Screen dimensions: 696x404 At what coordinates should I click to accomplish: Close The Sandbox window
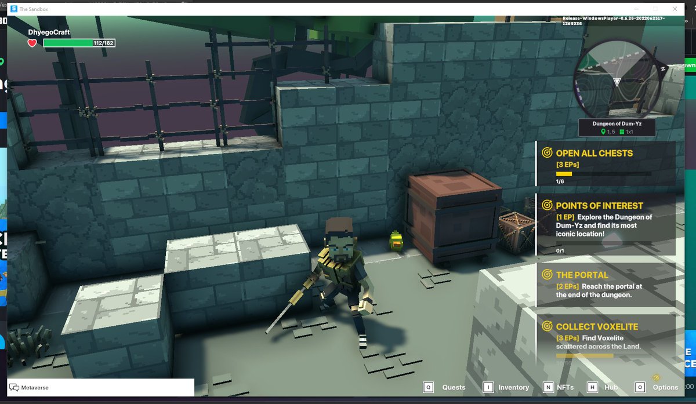click(x=675, y=9)
